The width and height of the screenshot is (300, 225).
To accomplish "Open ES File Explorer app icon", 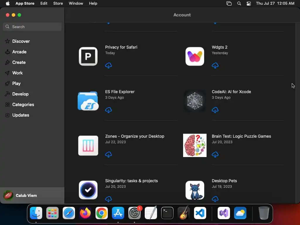I will (x=88, y=101).
